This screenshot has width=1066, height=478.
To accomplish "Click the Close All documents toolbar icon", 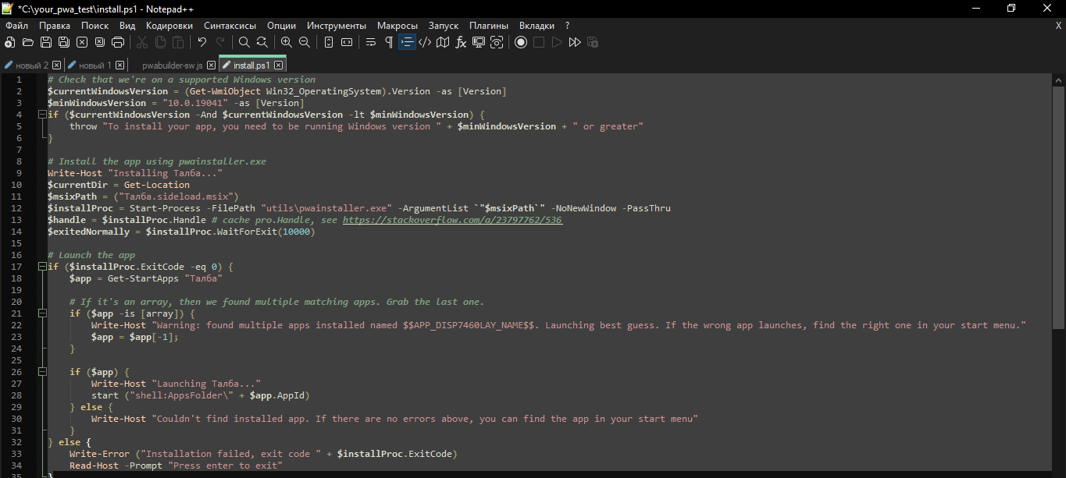I will pyautogui.click(x=100, y=42).
